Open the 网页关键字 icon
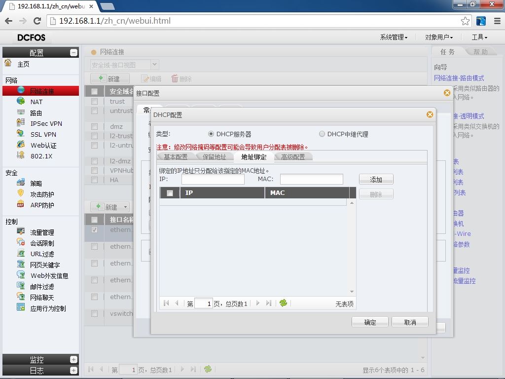Screen dimensions: 505x379 (x=21, y=265)
